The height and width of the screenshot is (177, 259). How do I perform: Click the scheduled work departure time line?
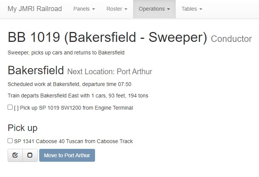point(69,84)
